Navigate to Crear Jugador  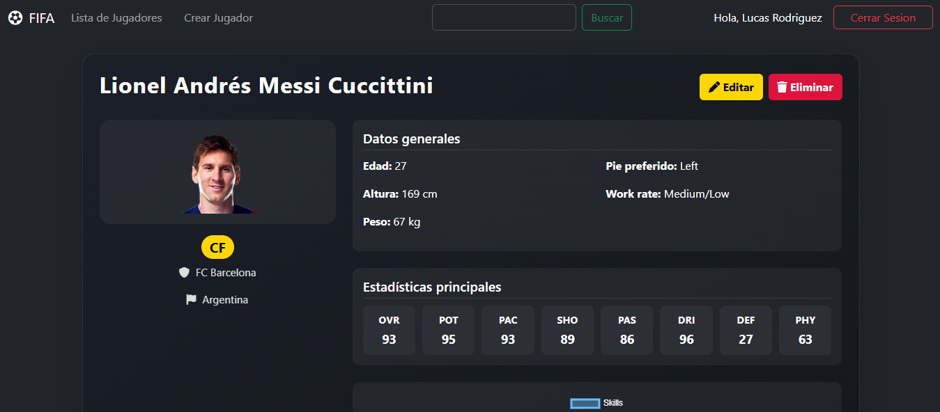coord(218,17)
